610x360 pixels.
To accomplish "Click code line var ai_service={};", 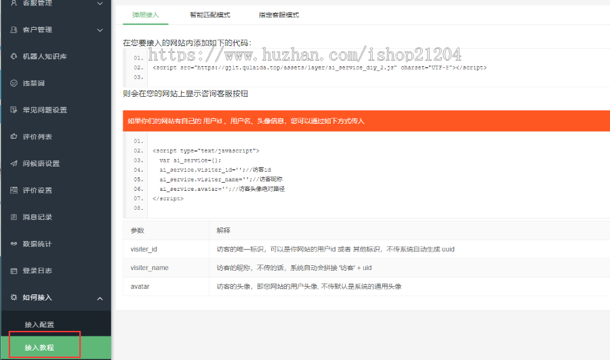I will pyautogui.click(x=190, y=160).
